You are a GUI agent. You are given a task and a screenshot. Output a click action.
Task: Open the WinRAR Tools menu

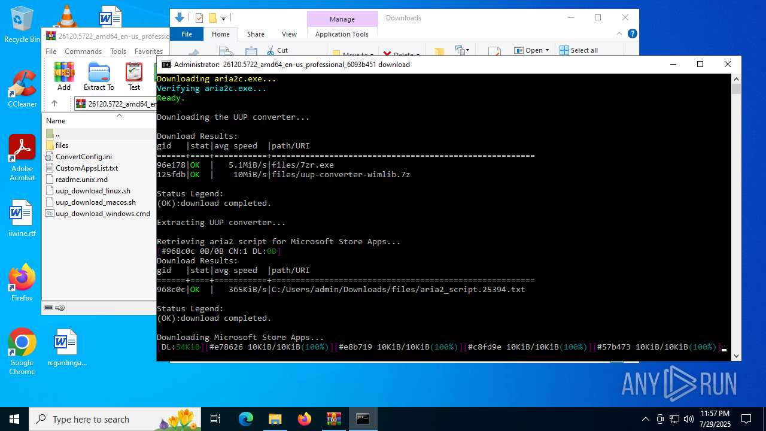pos(118,51)
